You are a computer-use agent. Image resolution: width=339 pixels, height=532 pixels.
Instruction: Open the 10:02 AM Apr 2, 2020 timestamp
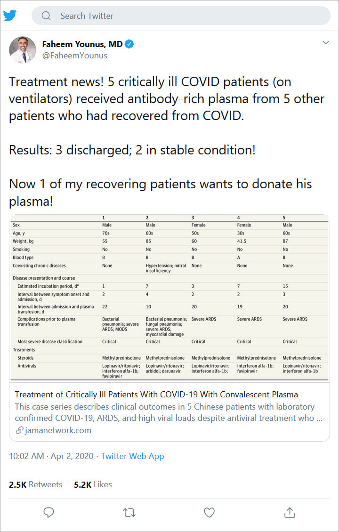point(51,456)
